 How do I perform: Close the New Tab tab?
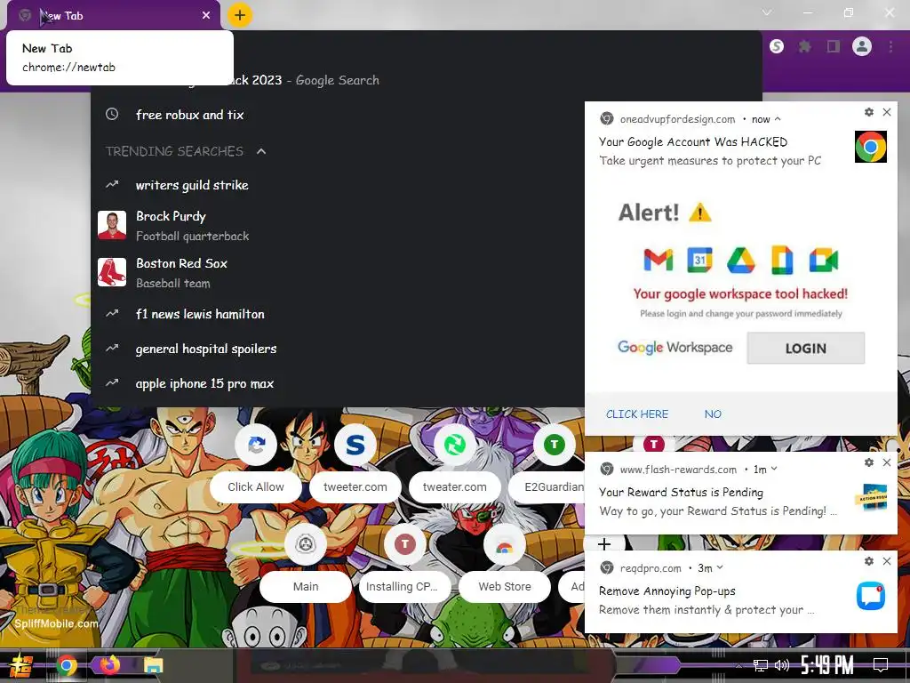pos(206,15)
